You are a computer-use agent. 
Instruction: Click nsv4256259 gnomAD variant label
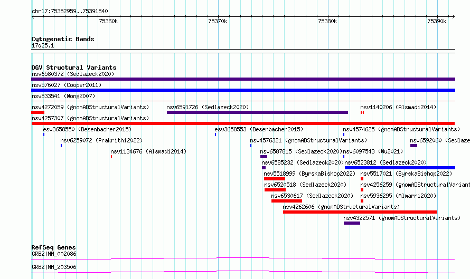click(x=415, y=185)
